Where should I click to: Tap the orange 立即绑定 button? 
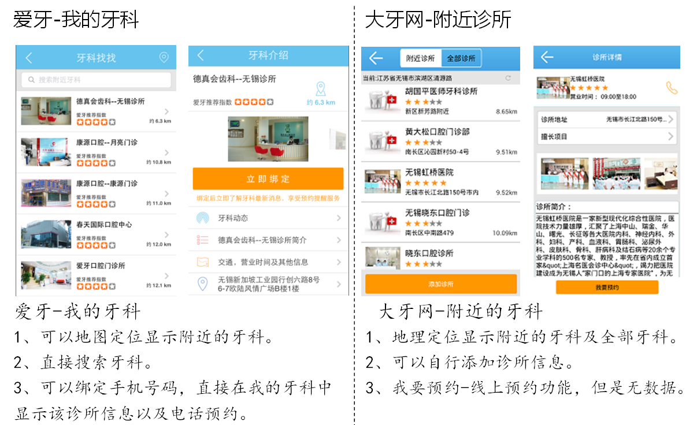(x=268, y=179)
